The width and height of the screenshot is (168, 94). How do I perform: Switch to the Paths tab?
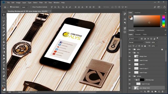click(x=145, y=34)
